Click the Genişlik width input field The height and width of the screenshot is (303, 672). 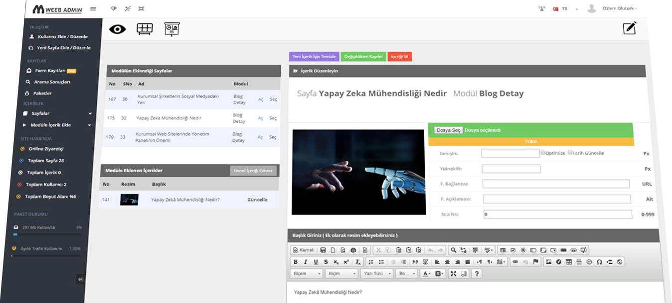coord(510,153)
